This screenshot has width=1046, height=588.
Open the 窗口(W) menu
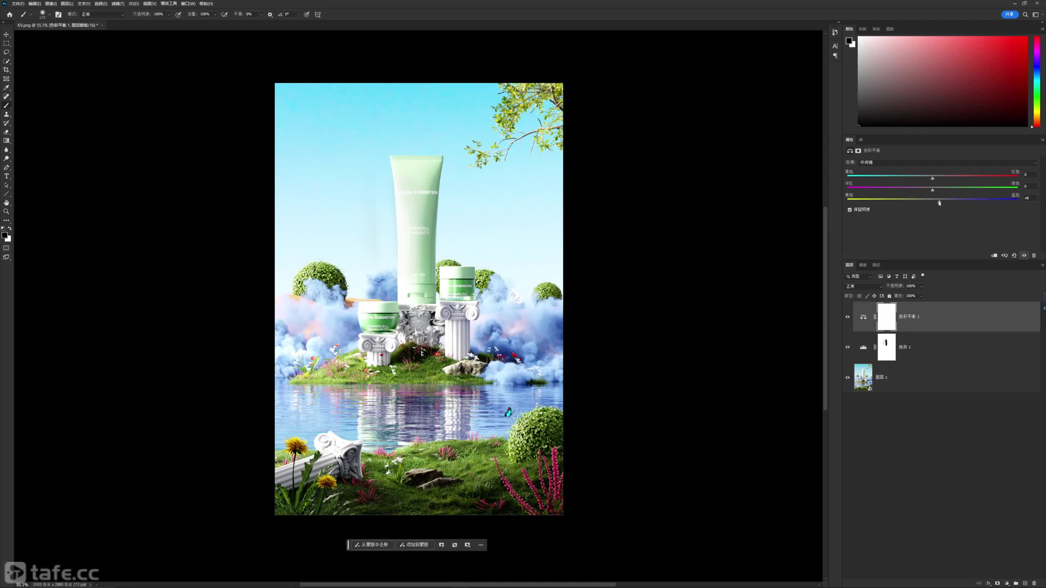point(188,4)
